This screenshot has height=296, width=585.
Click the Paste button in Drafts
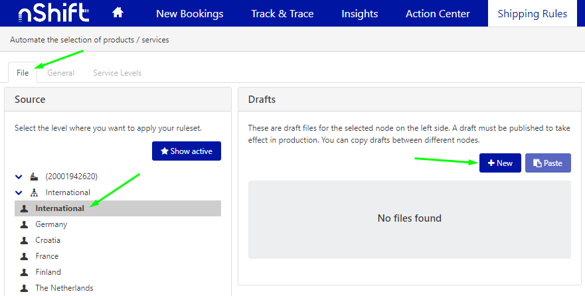click(x=548, y=163)
